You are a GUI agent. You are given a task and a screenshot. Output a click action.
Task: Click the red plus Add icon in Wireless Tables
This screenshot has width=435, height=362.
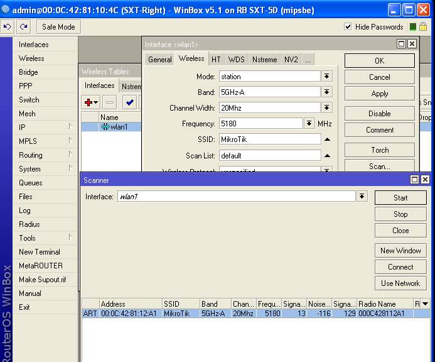point(89,102)
